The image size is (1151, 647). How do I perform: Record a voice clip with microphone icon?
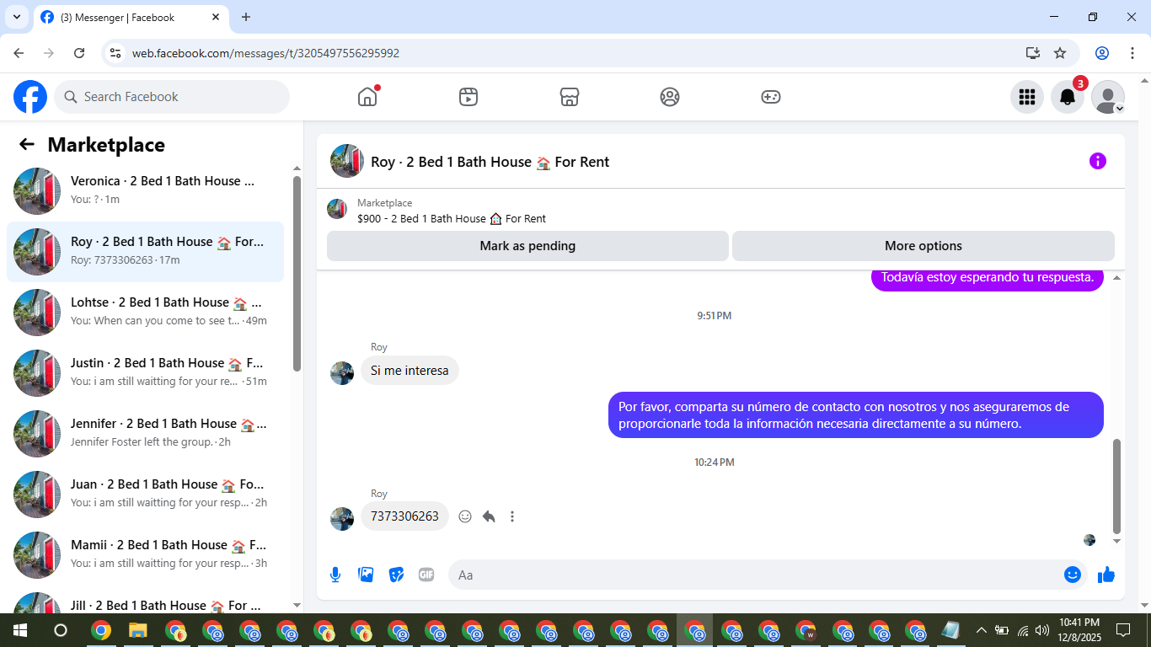click(335, 575)
